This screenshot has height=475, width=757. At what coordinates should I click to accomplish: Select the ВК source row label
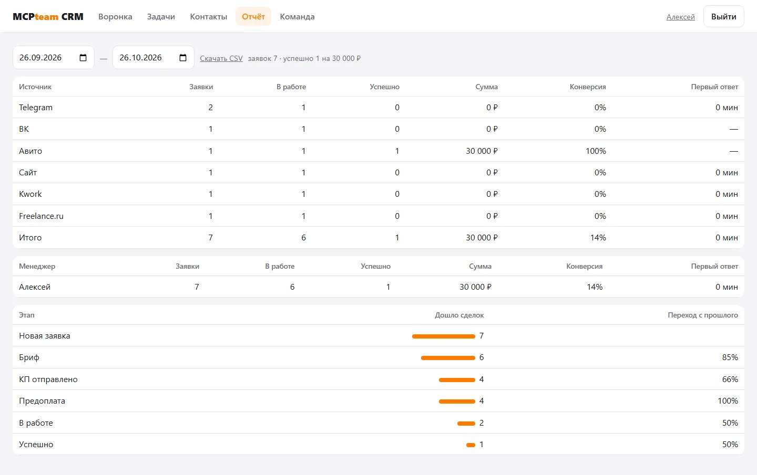[24, 129]
